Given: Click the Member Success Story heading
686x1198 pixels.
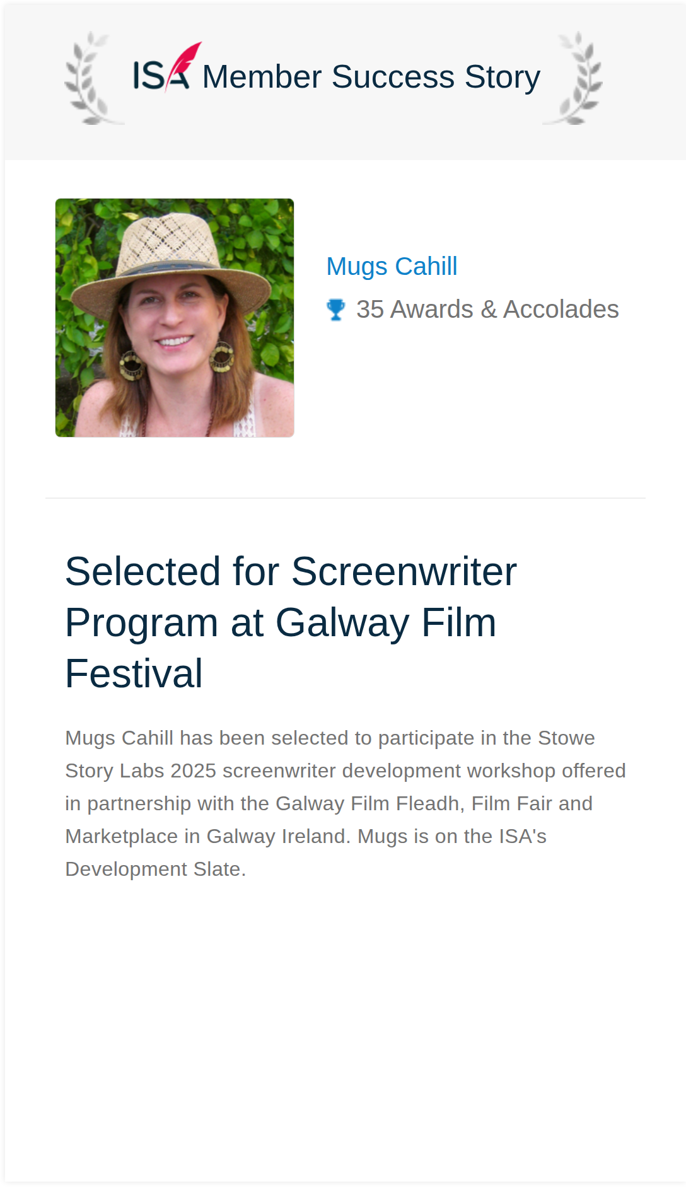Looking at the screenshot, I should (x=371, y=77).
